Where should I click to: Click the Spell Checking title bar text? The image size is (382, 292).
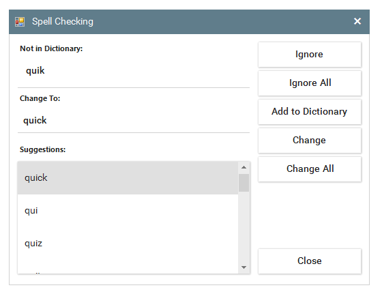(63, 21)
